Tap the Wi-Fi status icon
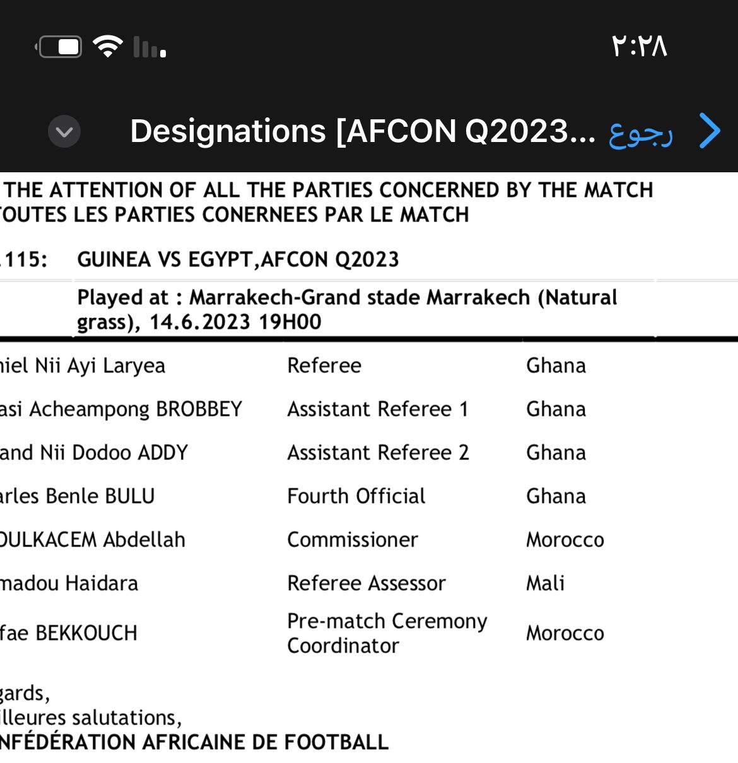This screenshot has width=738, height=763. (108, 47)
